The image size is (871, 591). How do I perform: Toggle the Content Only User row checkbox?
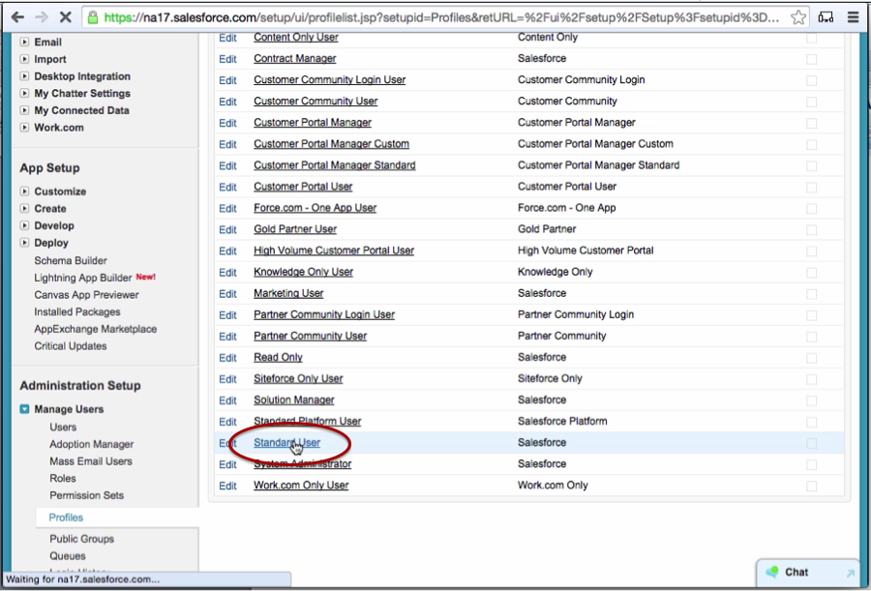click(812, 38)
